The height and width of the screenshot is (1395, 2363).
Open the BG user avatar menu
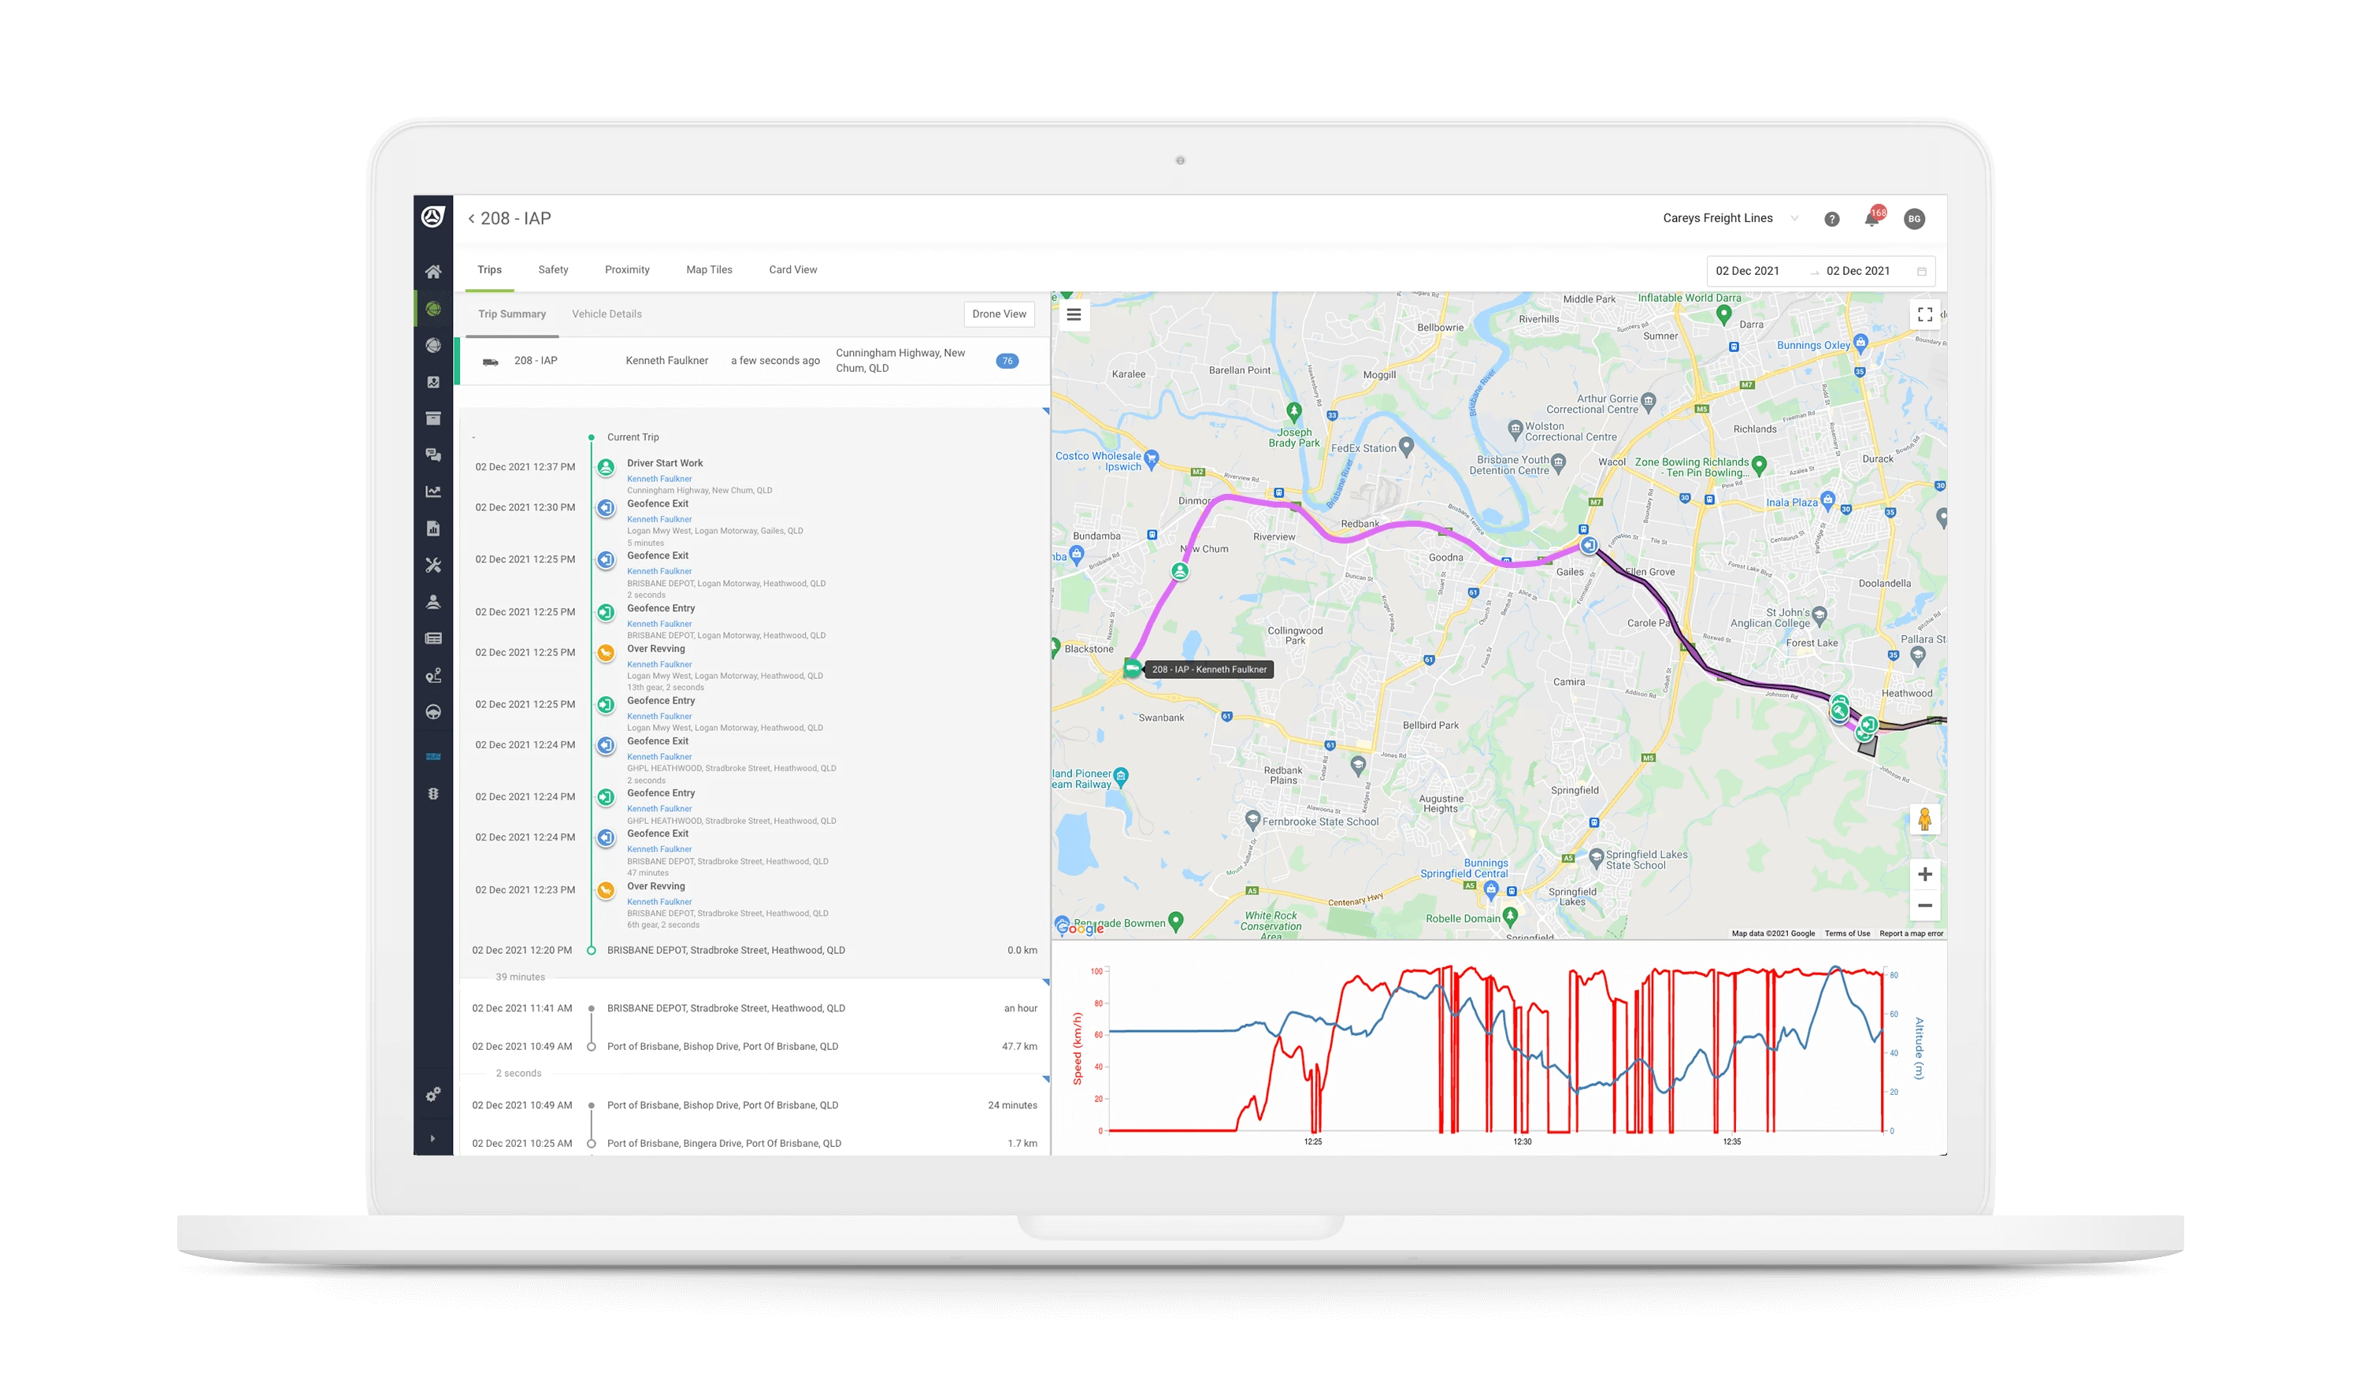pyautogui.click(x=1914, y=219)
